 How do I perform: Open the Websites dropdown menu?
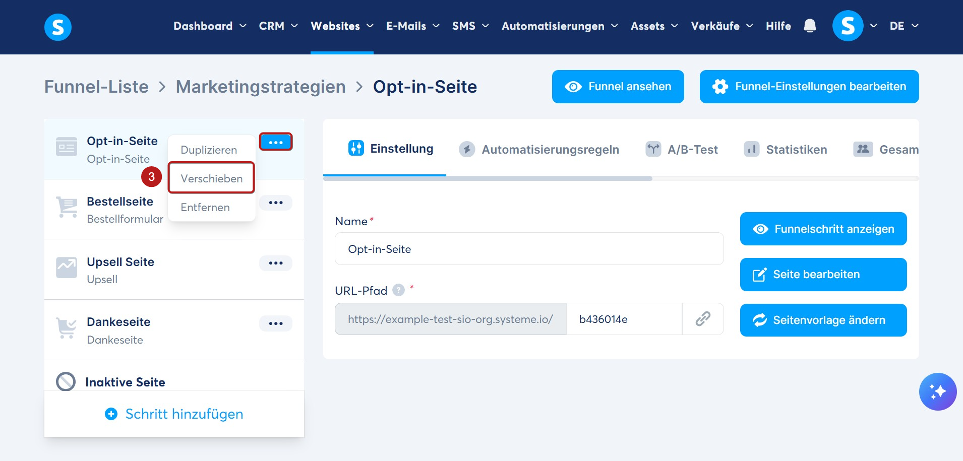coord(342,26)
